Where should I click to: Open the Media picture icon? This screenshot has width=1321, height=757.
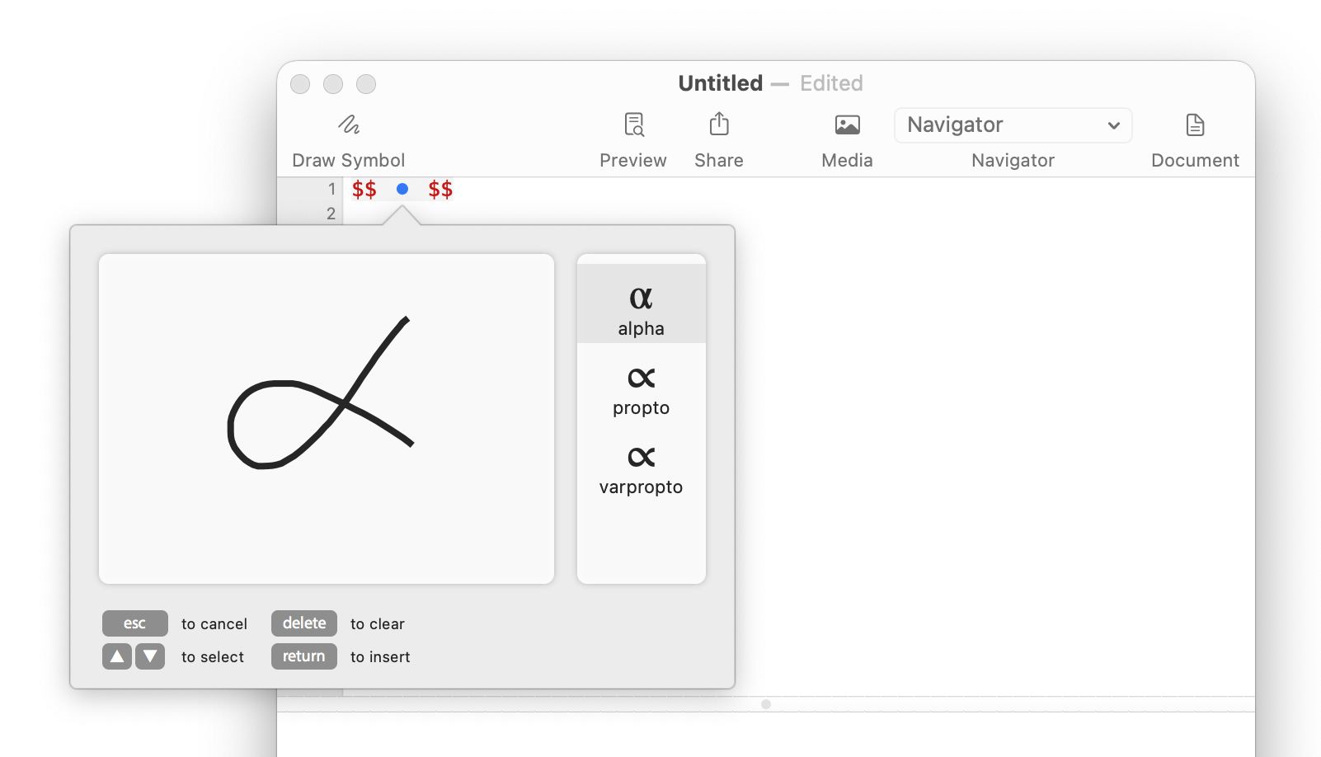(x=847, y=125)
